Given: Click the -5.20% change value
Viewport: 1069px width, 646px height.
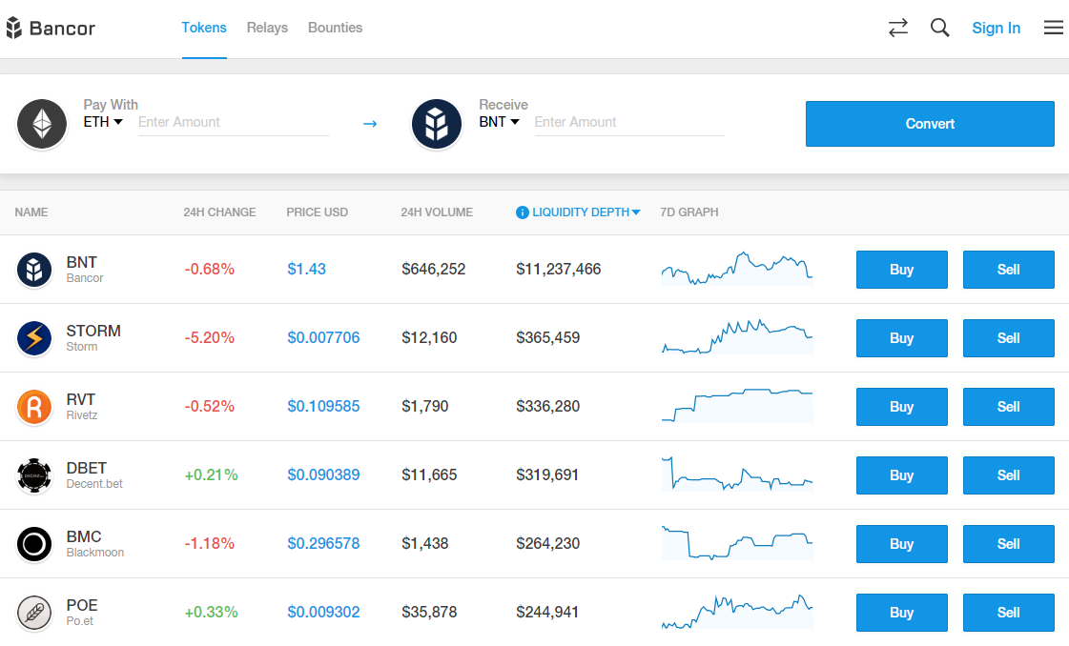Looking at the screenshot, I should point(209,338).
